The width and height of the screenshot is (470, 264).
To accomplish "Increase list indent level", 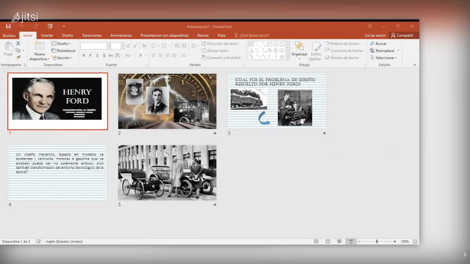I will click(184, 46).
